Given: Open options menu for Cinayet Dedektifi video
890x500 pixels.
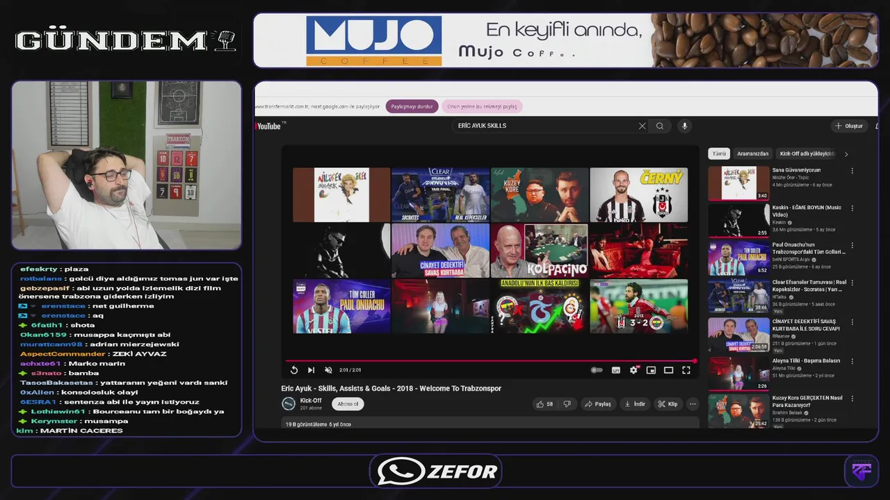Looking at the screenshot, I should click(x=852, y=322).
